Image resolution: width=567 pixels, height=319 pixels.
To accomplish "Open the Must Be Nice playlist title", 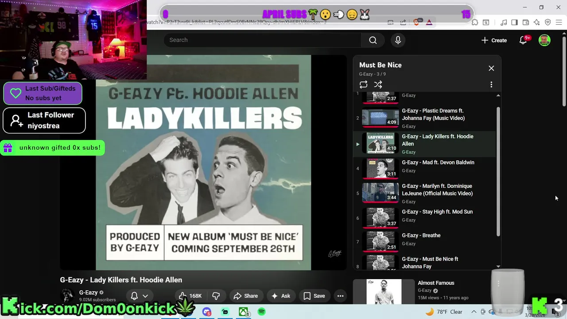I will click(381, 65).
